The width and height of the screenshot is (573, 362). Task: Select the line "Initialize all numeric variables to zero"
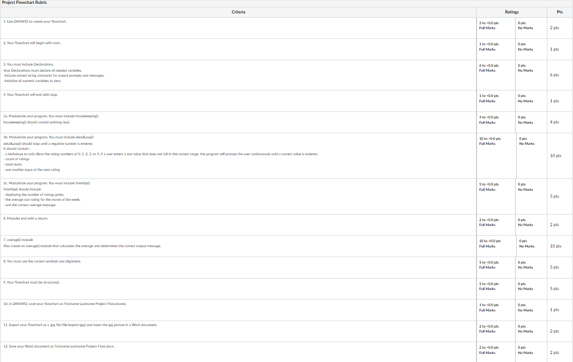[33, 81]
